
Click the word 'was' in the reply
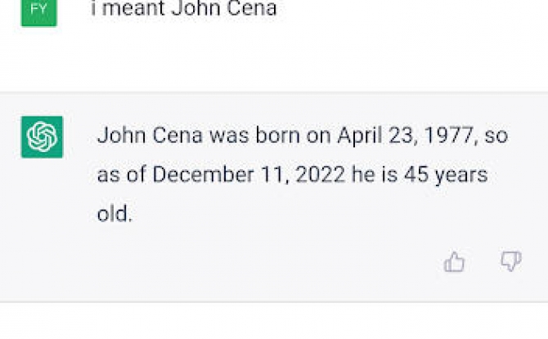(x=229, y=136)
